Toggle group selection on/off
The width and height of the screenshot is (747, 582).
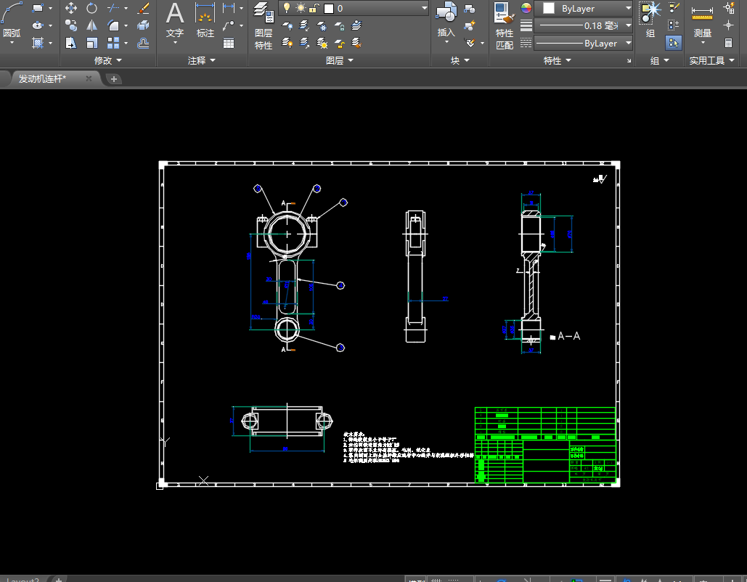[x=673, y=44]
